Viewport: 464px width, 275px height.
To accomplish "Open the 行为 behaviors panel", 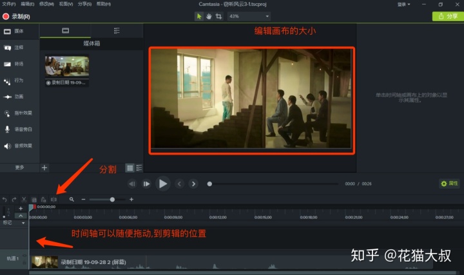I will pyautogui.click(x=19, y=81).
